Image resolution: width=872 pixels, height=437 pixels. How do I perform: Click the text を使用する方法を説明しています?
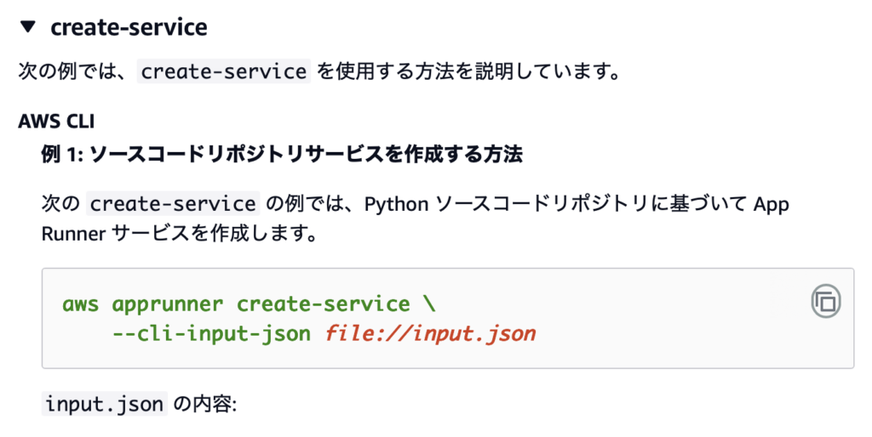coord(468,71)
